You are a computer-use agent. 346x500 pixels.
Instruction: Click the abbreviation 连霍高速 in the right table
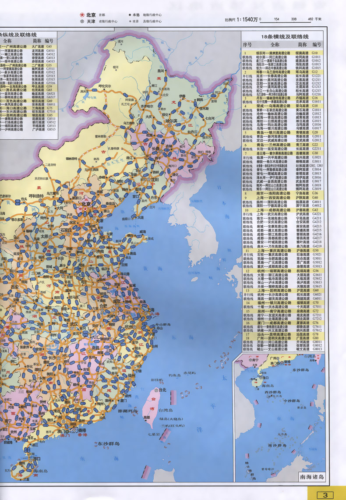point(302,153)
